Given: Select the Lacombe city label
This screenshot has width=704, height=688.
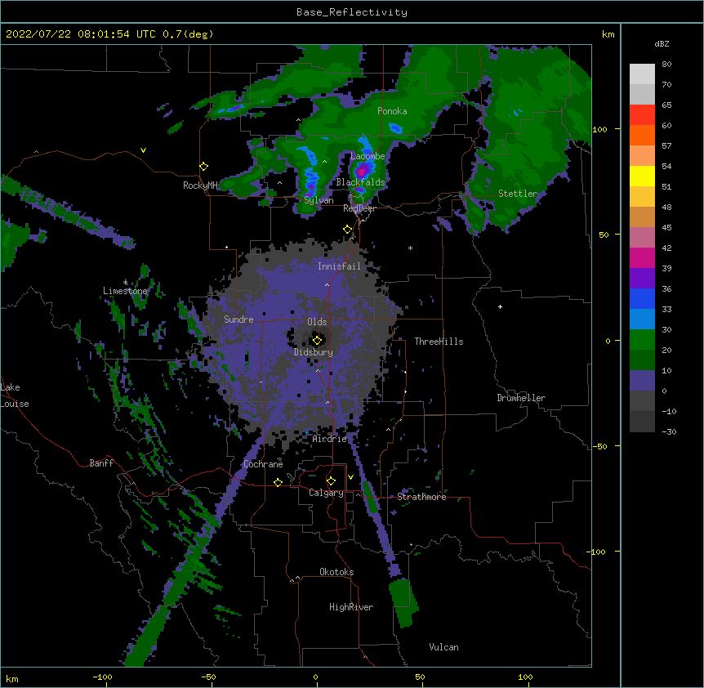Looking at the screenshot, I should [x=368, y=156].
